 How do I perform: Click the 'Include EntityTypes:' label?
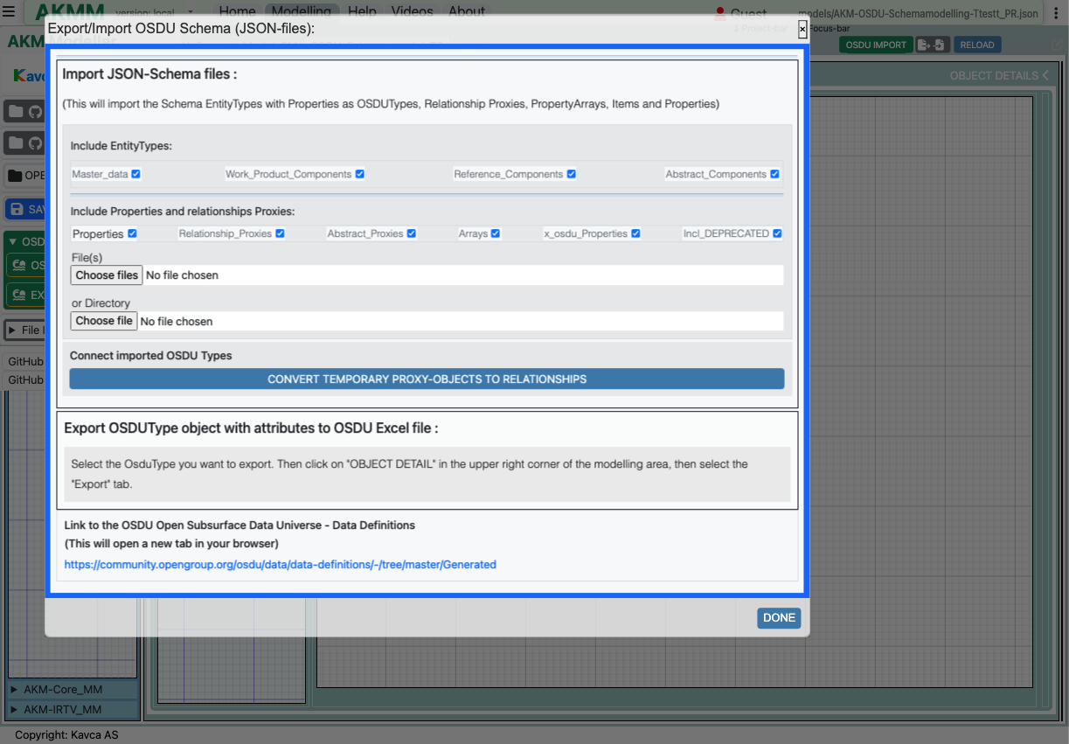(121, 146)
